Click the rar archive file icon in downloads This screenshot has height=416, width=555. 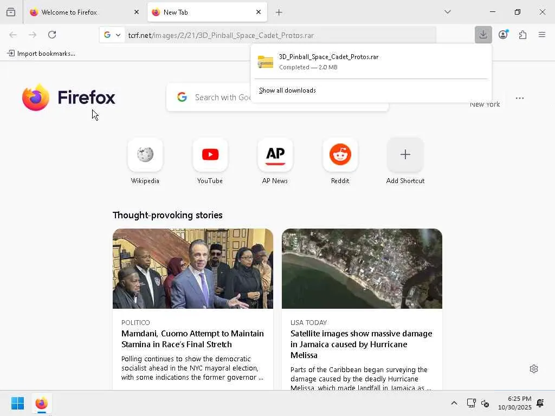(266, 62)
